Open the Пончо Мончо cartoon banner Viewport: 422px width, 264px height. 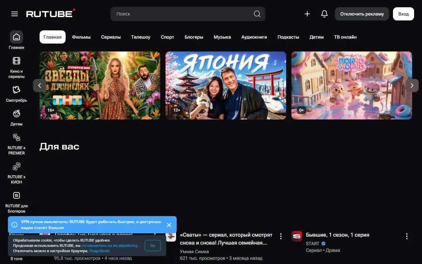352,85
